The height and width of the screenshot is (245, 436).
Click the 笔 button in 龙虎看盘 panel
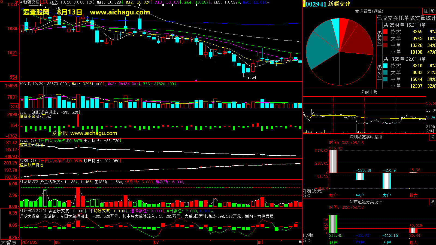coord(432,11)
